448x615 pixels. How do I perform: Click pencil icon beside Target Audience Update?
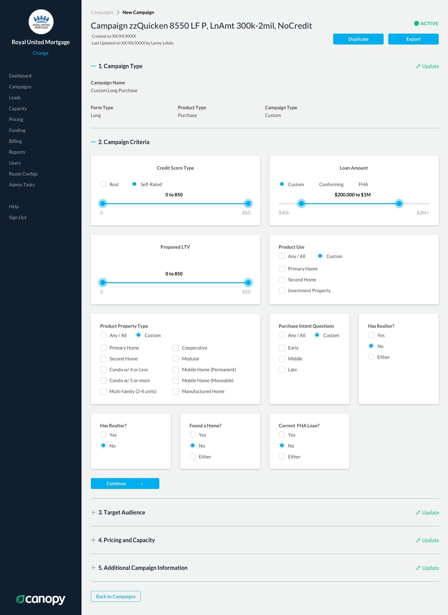[418, 513]
